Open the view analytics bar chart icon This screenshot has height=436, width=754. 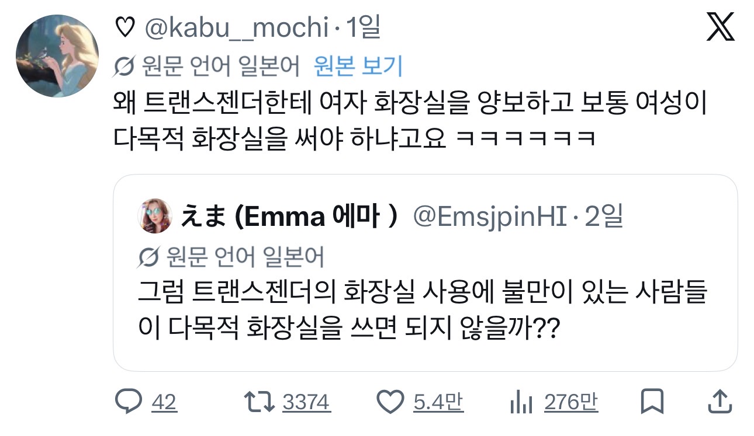520,402
